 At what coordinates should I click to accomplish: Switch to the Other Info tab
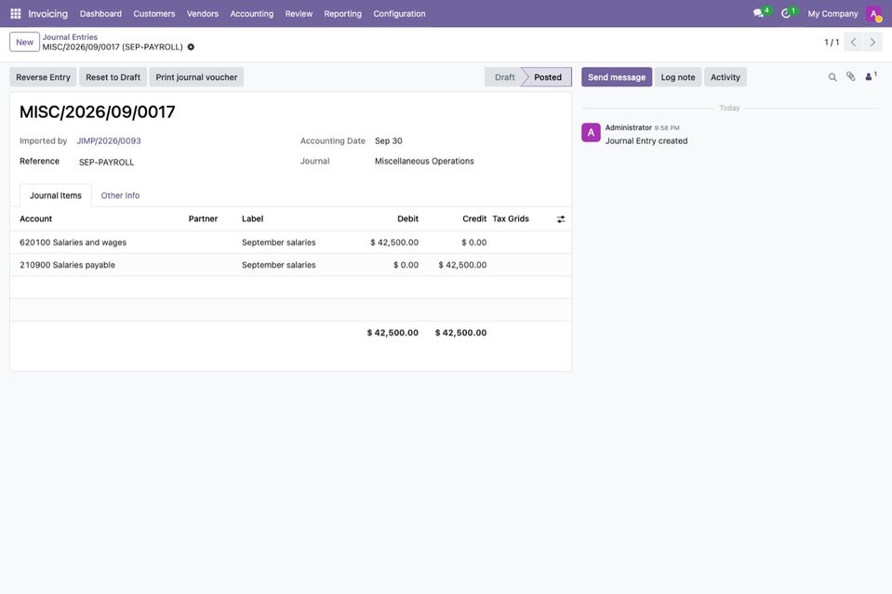click(x=120, y=195)
